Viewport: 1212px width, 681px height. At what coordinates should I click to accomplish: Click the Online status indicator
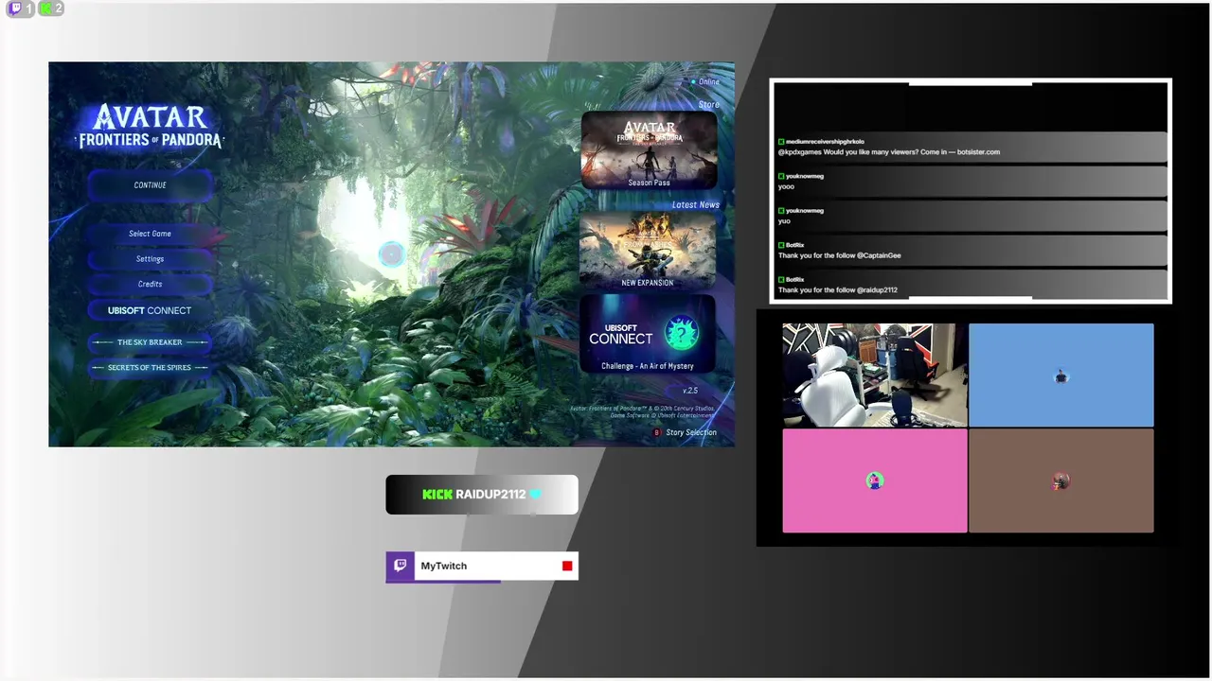[x=704, y=82]
